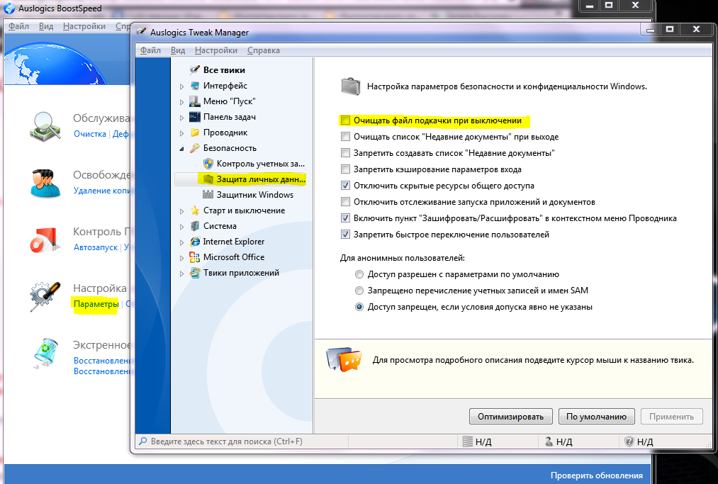This screenshot has width=718, height=484.
Task: Click the По умолчанию button
Action: pos(596,417)
